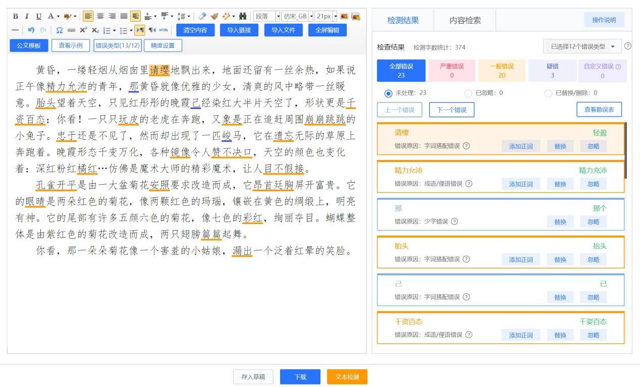Screen dimensions: 640x387
Task: Select the 一般错误 filter tab
Action: coord(501,71)
